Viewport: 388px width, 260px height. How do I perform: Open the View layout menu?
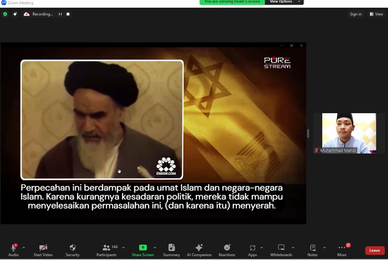point(376,14)
